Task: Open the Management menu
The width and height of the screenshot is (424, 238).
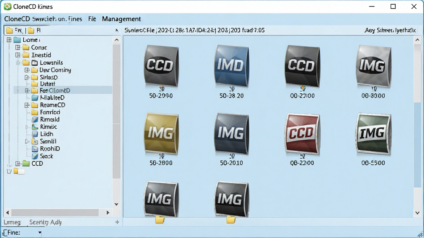Action: coord(121,19)
